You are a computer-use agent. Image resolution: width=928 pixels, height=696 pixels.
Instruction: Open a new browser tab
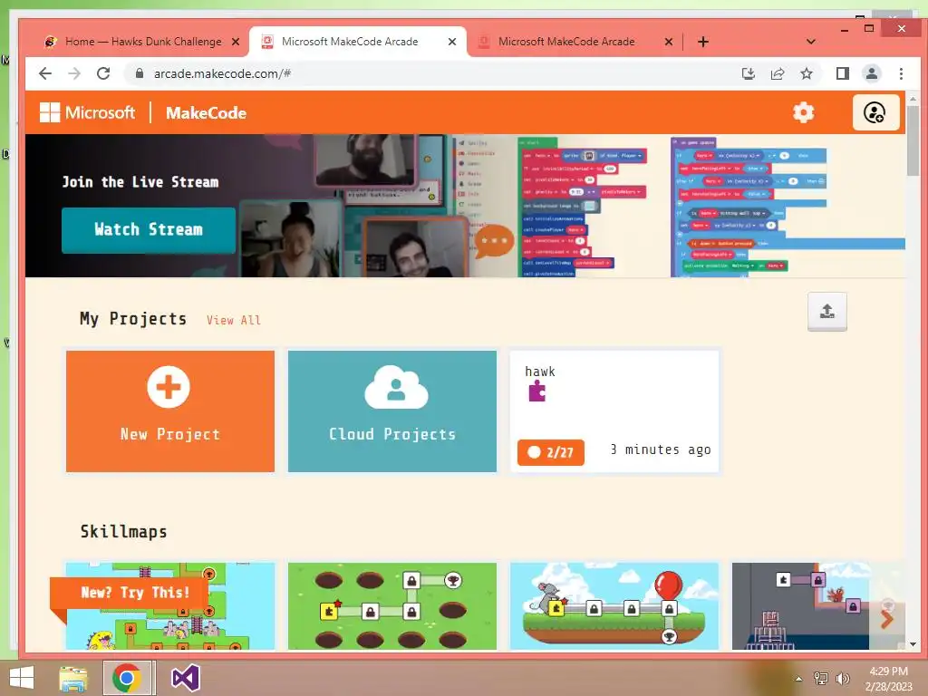[703, 42]
